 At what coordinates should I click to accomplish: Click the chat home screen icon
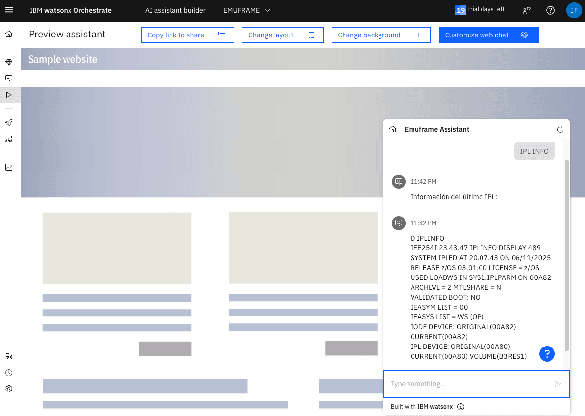[393, 129]
